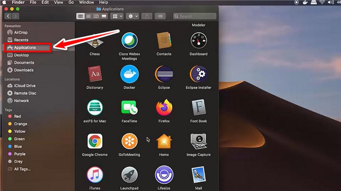Open the Edit menu
Image resolution: width=341 pixels, height=191 pixels.
pos(45,3)
